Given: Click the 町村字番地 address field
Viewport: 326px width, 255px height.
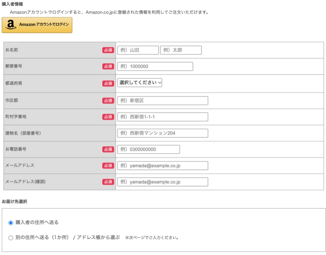Looking at the screenshot, I should [163, 117].
